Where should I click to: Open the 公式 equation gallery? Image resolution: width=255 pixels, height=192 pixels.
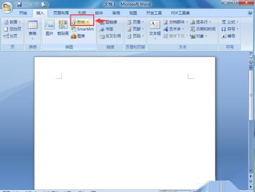230,22
